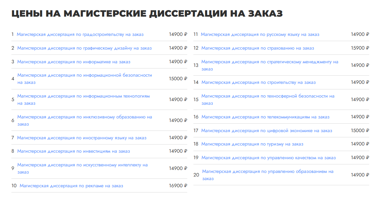
Task: Open the туризму dissertation link
Action: pos(252,144)
